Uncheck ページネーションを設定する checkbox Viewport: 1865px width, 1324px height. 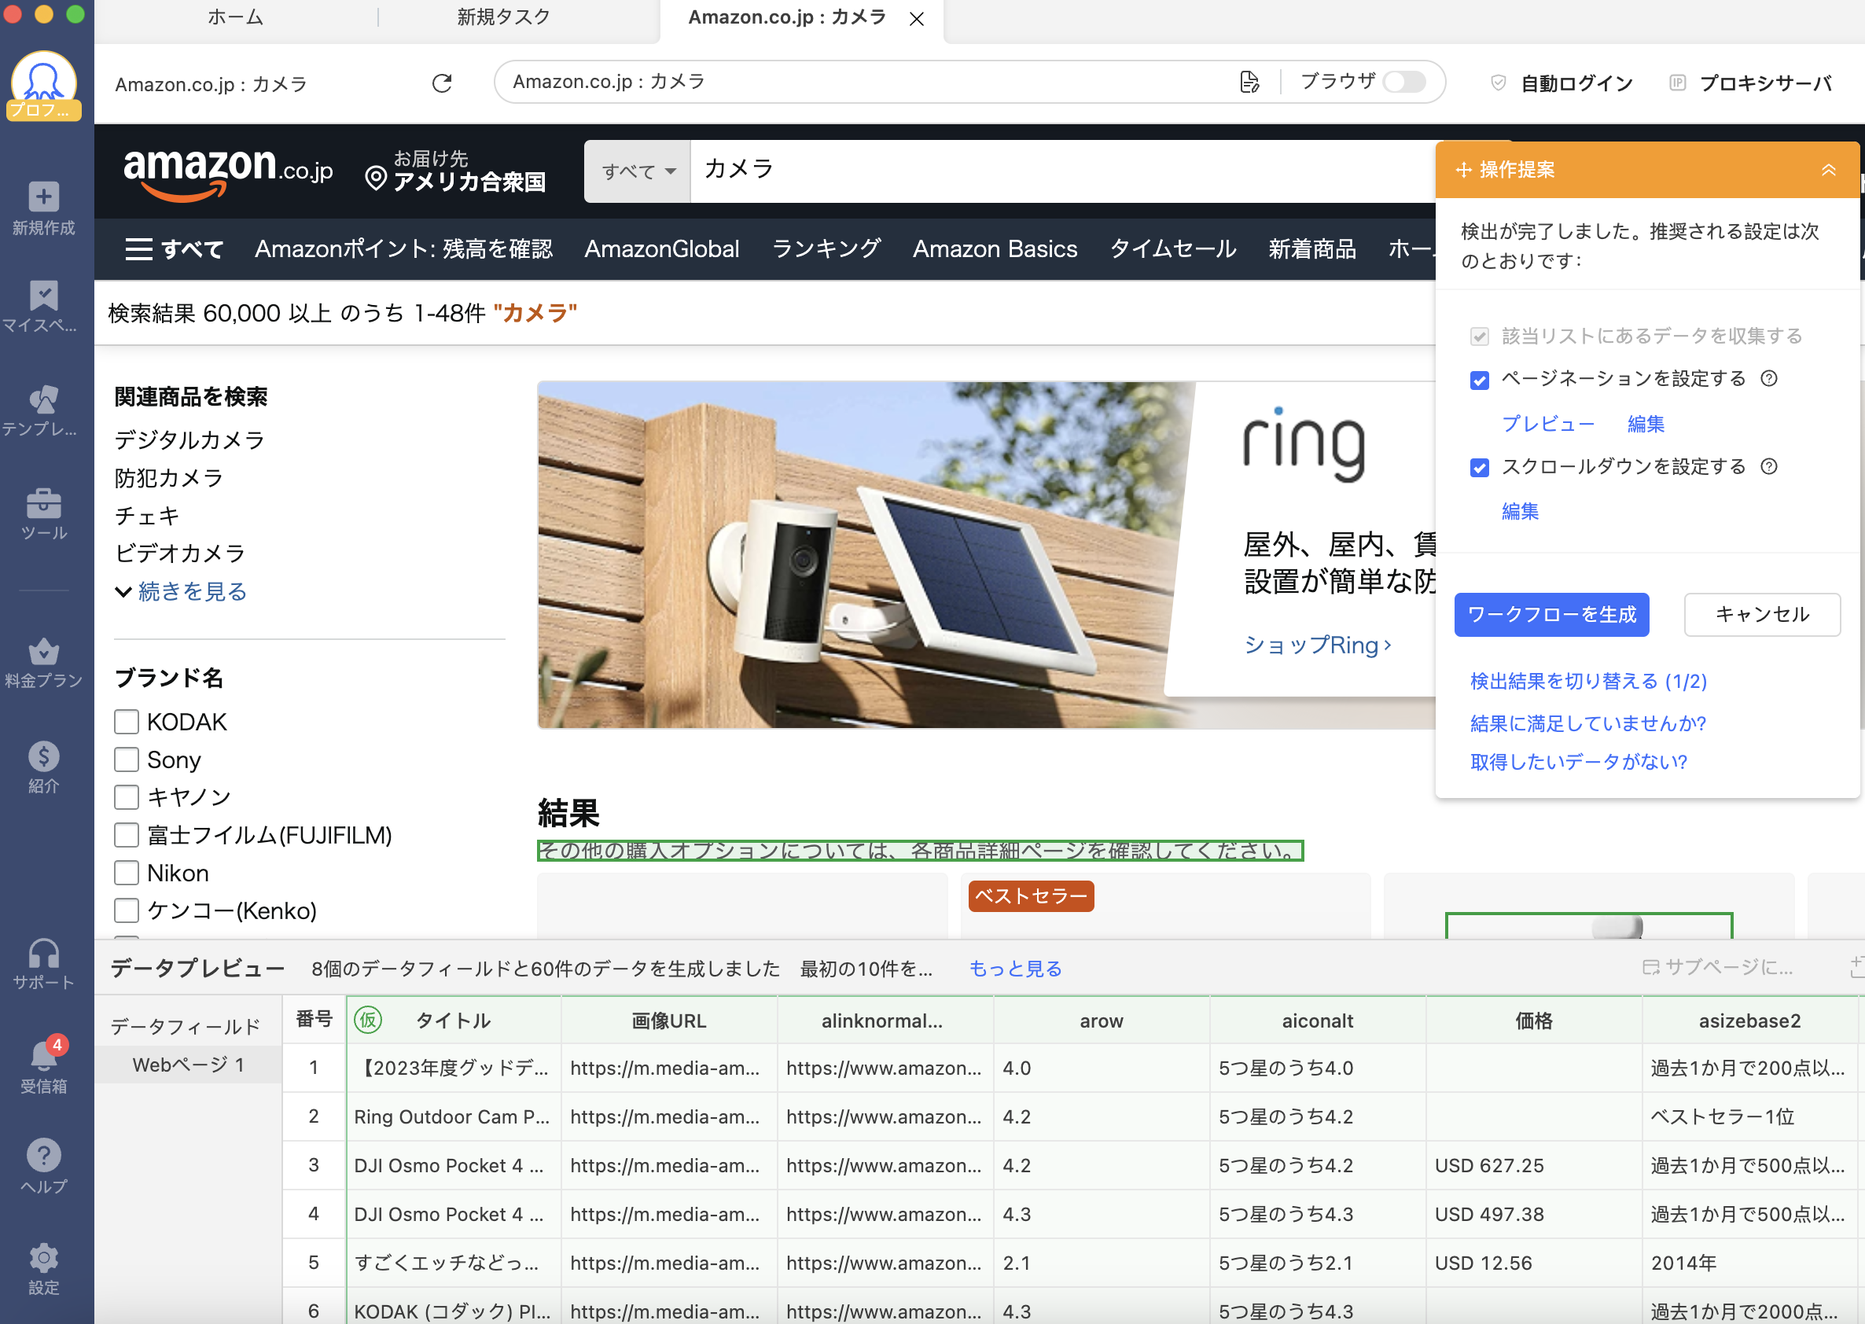click(1480, 380)
